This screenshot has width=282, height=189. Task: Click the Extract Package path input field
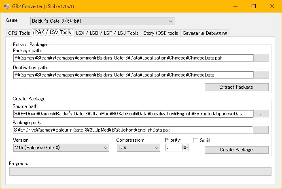pyautogui.click(x=133, y=58)
